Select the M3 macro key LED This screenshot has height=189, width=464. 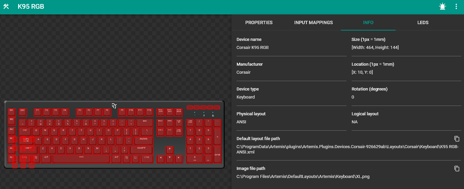[11, 131]
